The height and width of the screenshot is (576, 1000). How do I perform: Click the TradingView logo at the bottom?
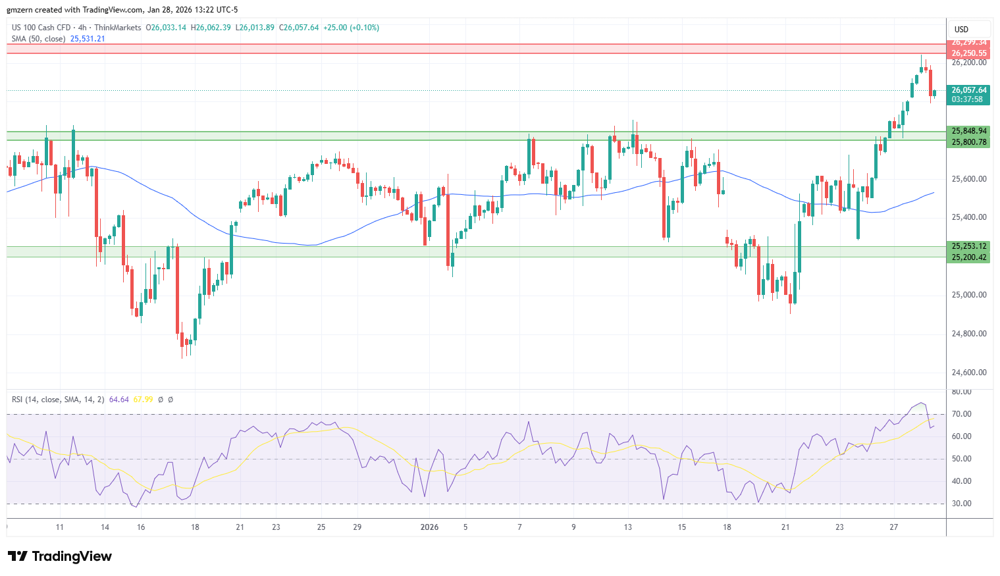[60, 556]
